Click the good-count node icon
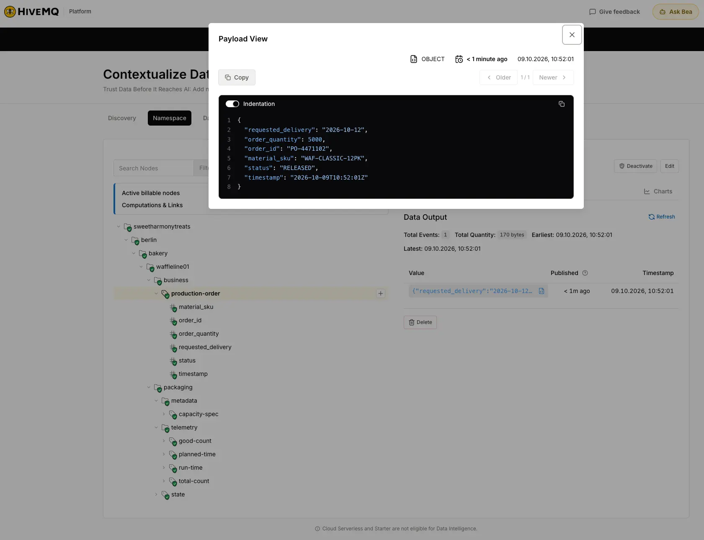The image size is (704, 540). pos(173,442)
